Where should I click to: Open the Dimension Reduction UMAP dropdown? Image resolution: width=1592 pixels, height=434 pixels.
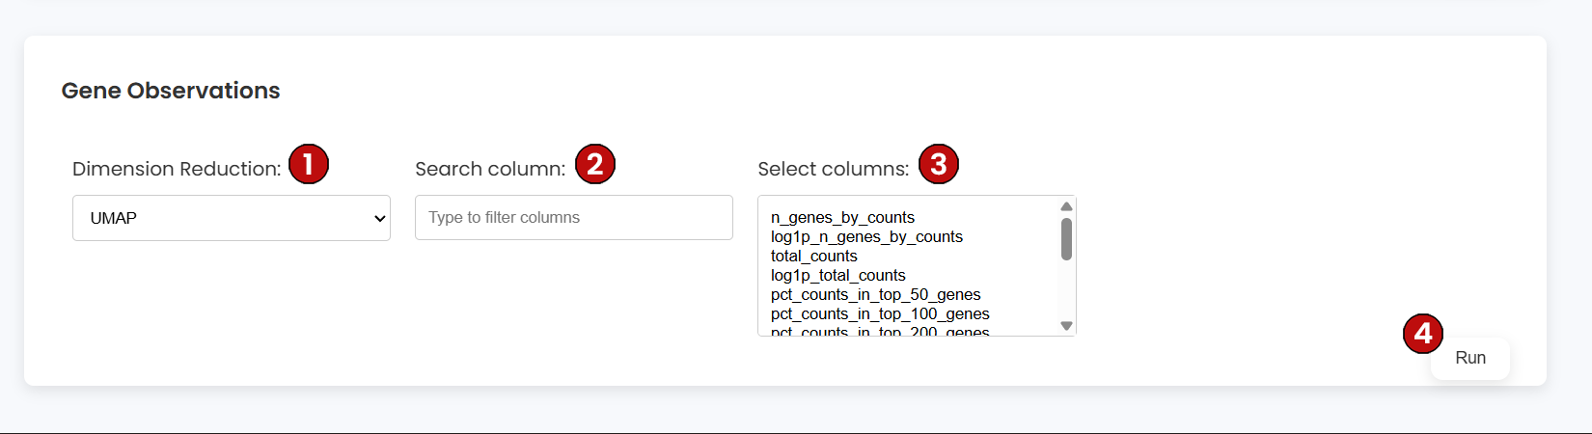point(232,218)
